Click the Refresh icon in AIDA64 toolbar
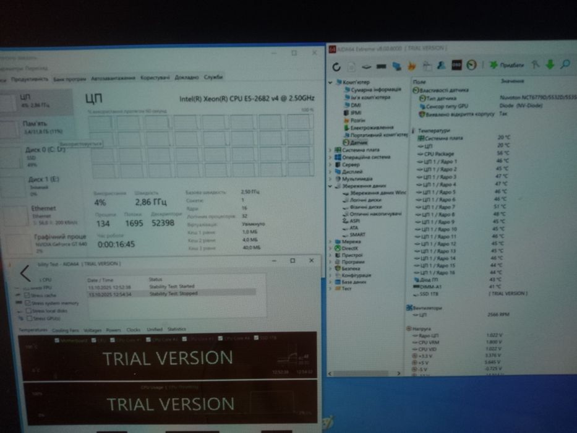Screen dimensions: 577x433 click(x=336, y=67)
